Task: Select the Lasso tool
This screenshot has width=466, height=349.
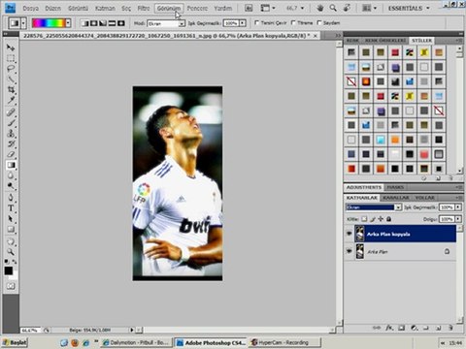Action: pyautogui.click(x=11, y=69)
